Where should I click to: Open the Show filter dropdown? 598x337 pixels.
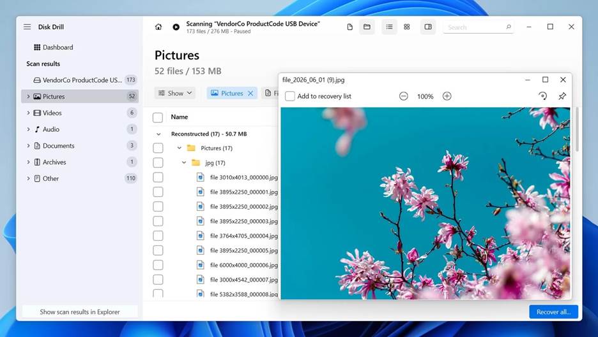click(174, 93)
